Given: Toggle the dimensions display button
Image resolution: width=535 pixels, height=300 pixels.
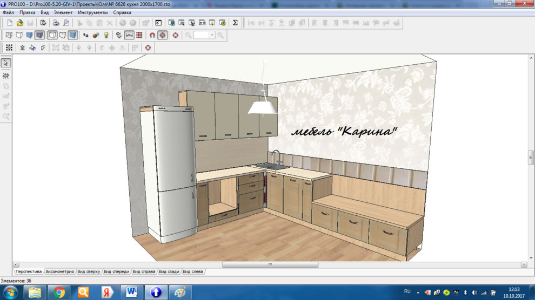Looking at the screenshot, I should coord(129,35).
